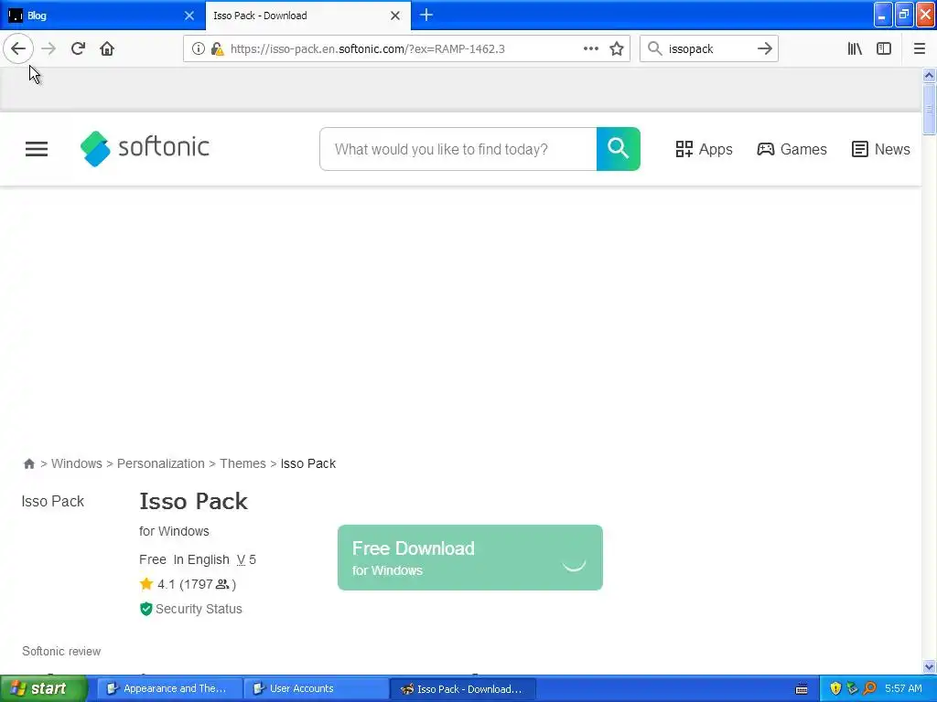Click the breadcrumb home icon
Screen dimensions: 937x702
click(x=28, y=463)
